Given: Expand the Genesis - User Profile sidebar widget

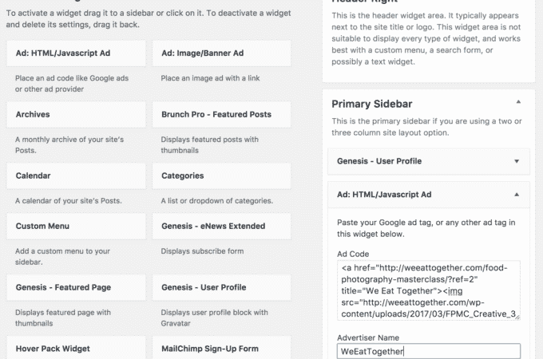Looking at the screenshot, I should click(x=517, y=161).
